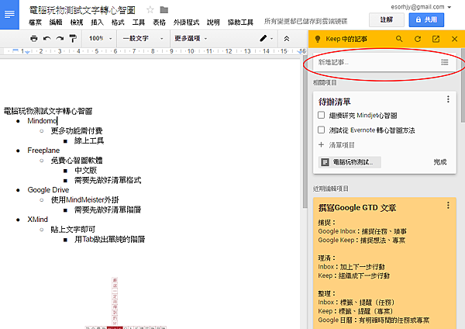Search notes in the Keep panel

[x=399, y=39]
